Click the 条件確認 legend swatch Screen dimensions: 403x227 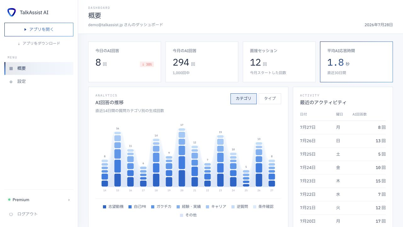point(255,207)
